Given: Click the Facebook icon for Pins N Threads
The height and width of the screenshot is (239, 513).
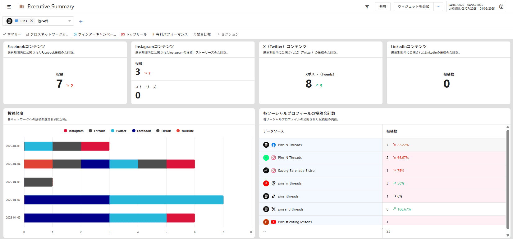Looking at the screenshot, I should [x=273, y=145].
